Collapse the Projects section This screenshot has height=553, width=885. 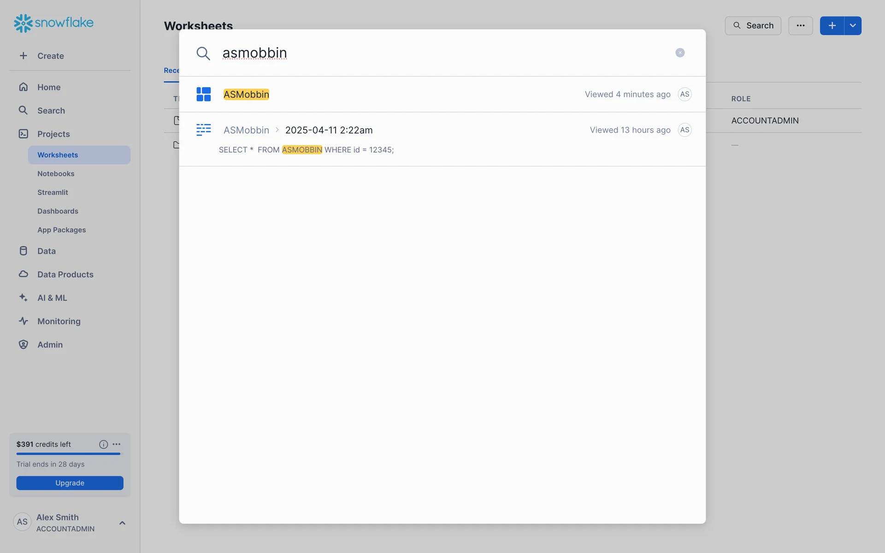(x=53, y=134)
